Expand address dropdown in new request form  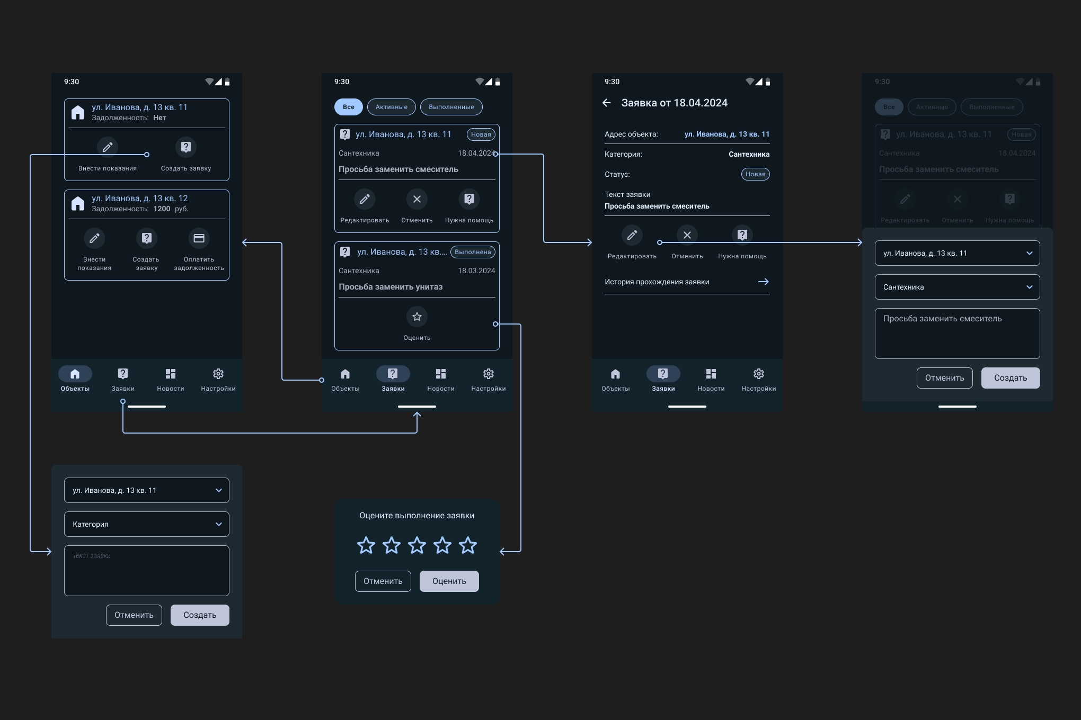pos(147,490)
